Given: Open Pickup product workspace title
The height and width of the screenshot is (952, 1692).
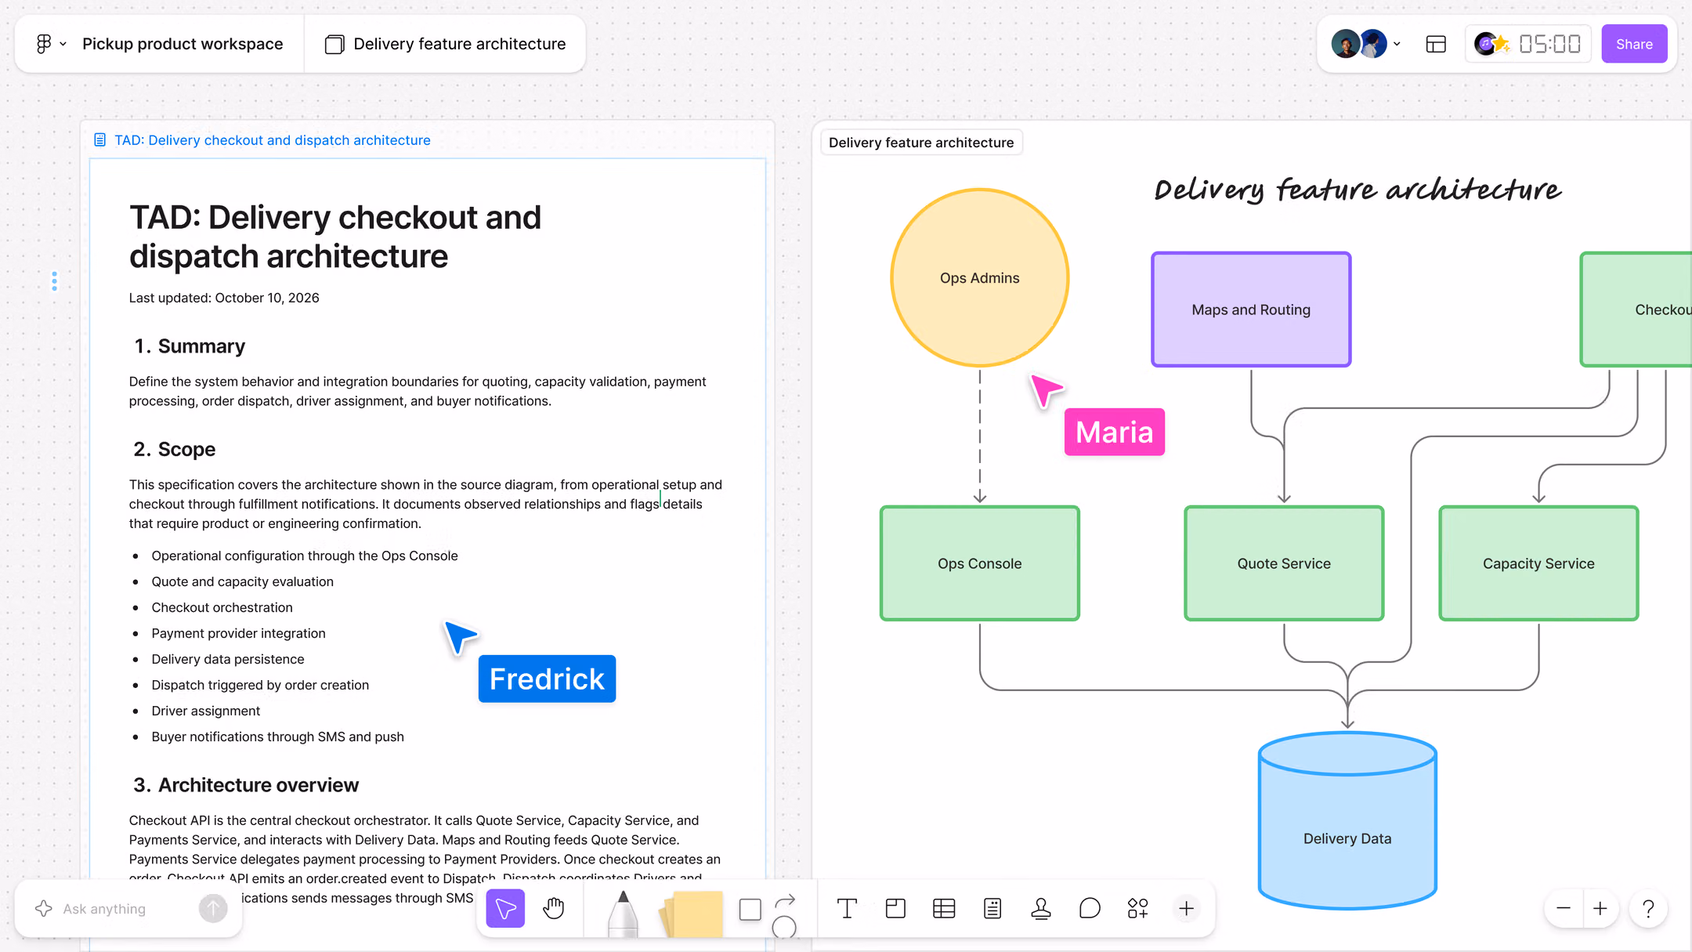Looking at the screenshot, I should tap(183, 44).
